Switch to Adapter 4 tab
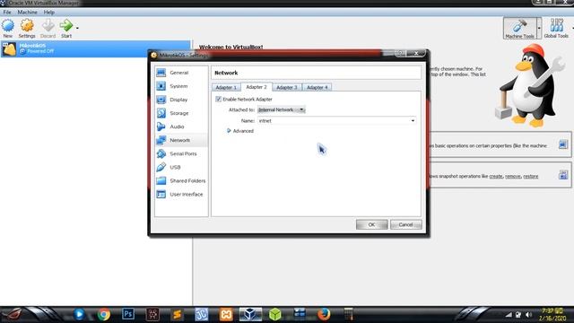 click(317, 88)
